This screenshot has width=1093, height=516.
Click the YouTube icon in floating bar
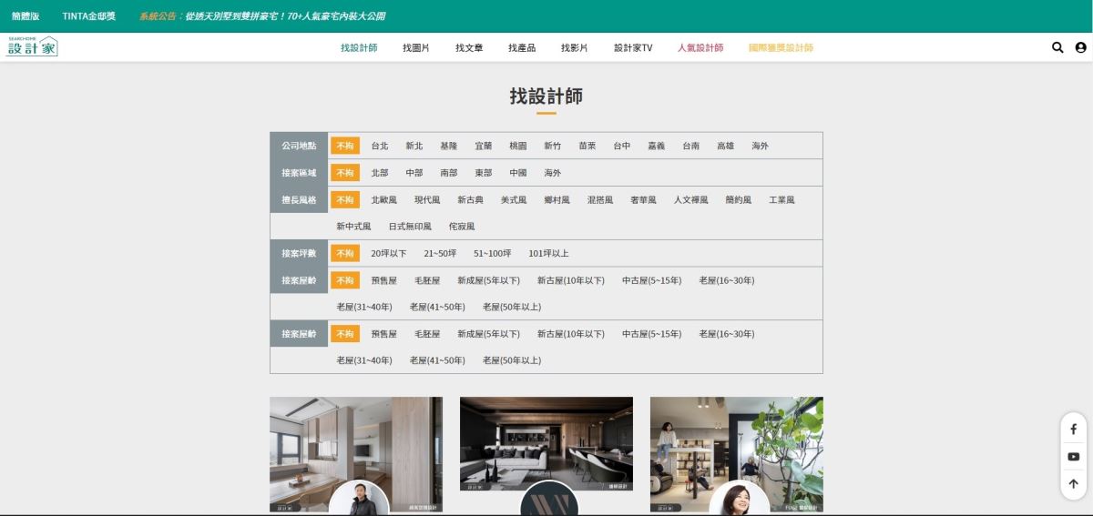[1074, 457]
